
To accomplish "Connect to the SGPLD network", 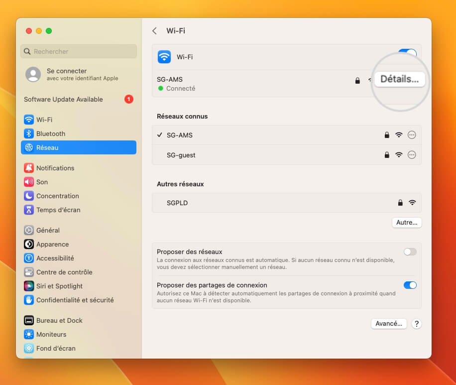I will tap(286, 203).
